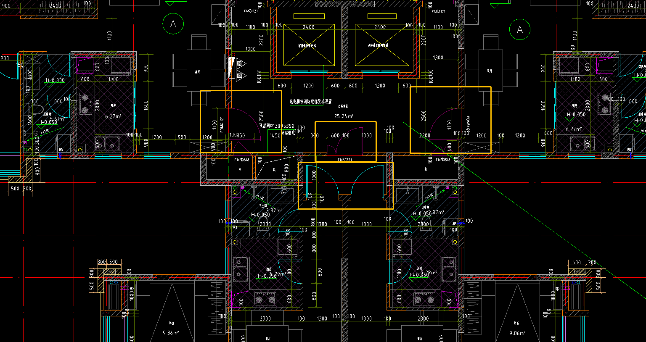This screenshot has width=646, height=342.
Task: Click stove in bottom-right kitchen near 2300
Action: click(424, 300)
